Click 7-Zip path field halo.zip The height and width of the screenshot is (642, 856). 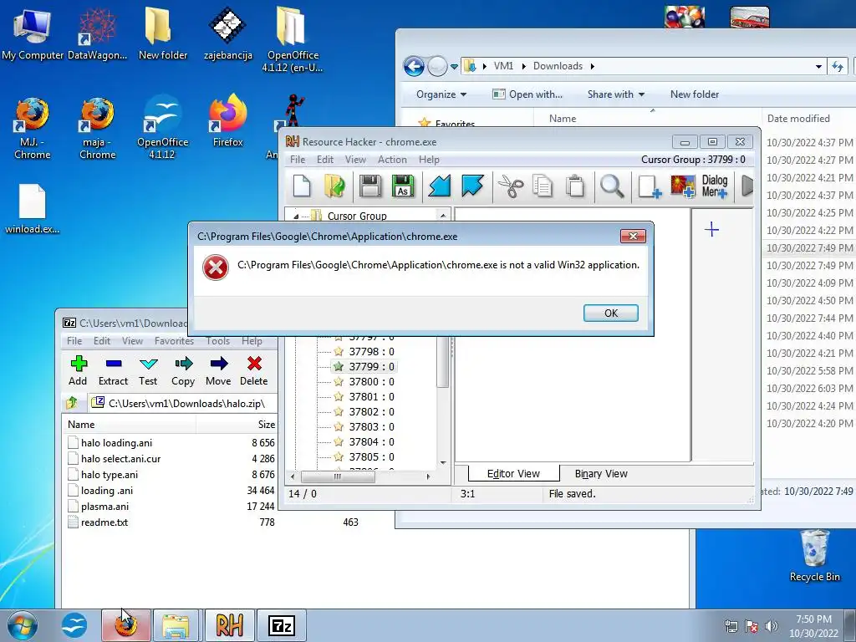tap(183, 404)
